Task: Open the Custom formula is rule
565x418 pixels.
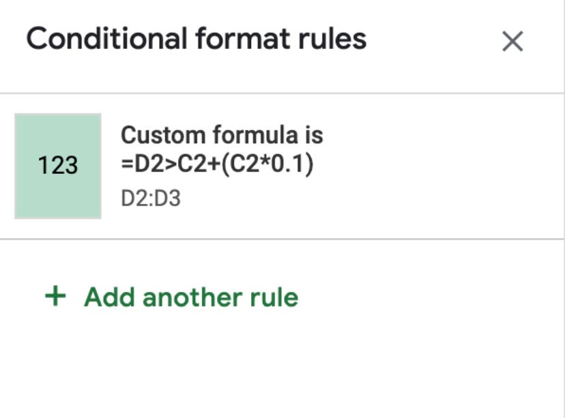Action: pos(282,166)
